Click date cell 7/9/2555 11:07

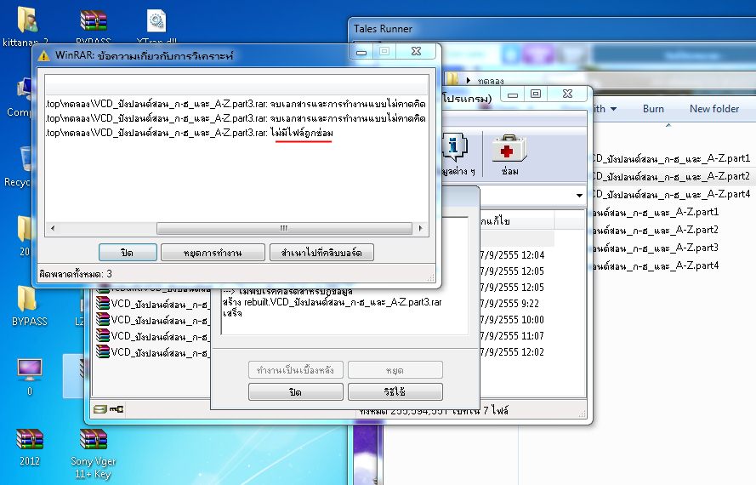tap(512, 336)
